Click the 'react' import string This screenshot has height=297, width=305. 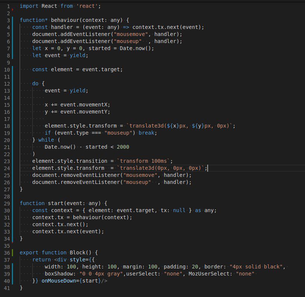click(x=87, y=6)
